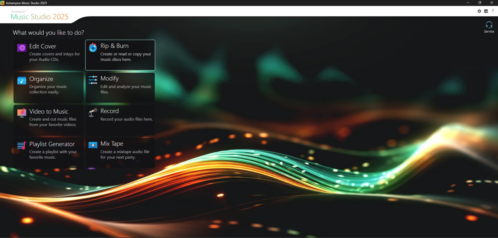Open the Mix Tape cassette tile

click(x=120, y=153)
